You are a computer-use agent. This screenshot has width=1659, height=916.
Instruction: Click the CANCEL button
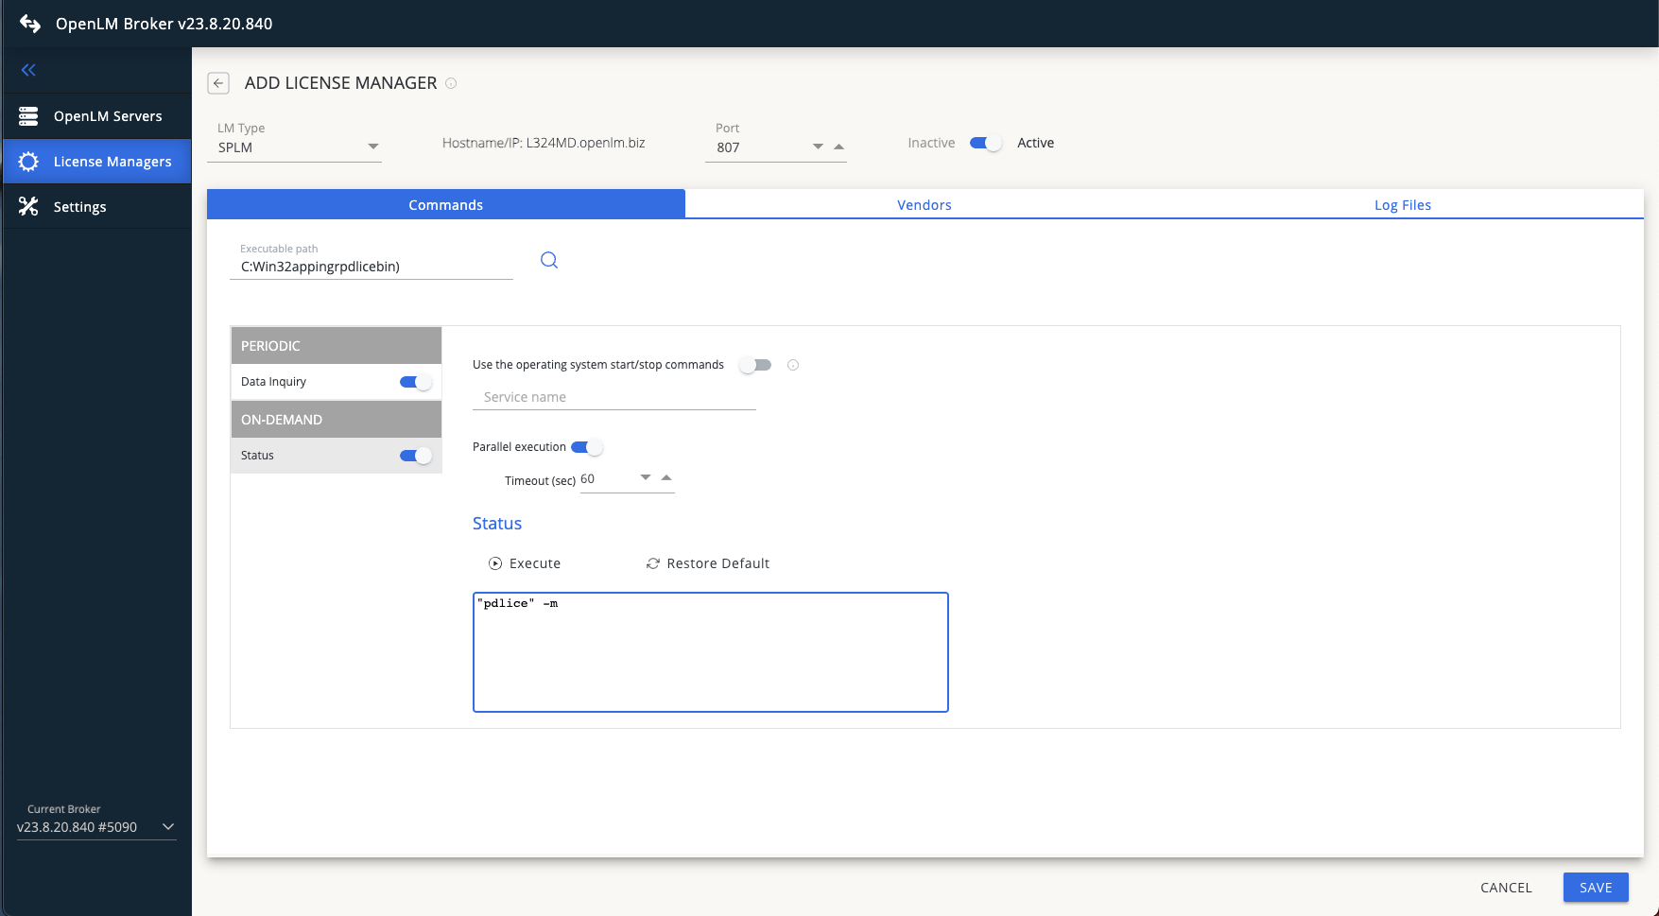(1505, 888)
